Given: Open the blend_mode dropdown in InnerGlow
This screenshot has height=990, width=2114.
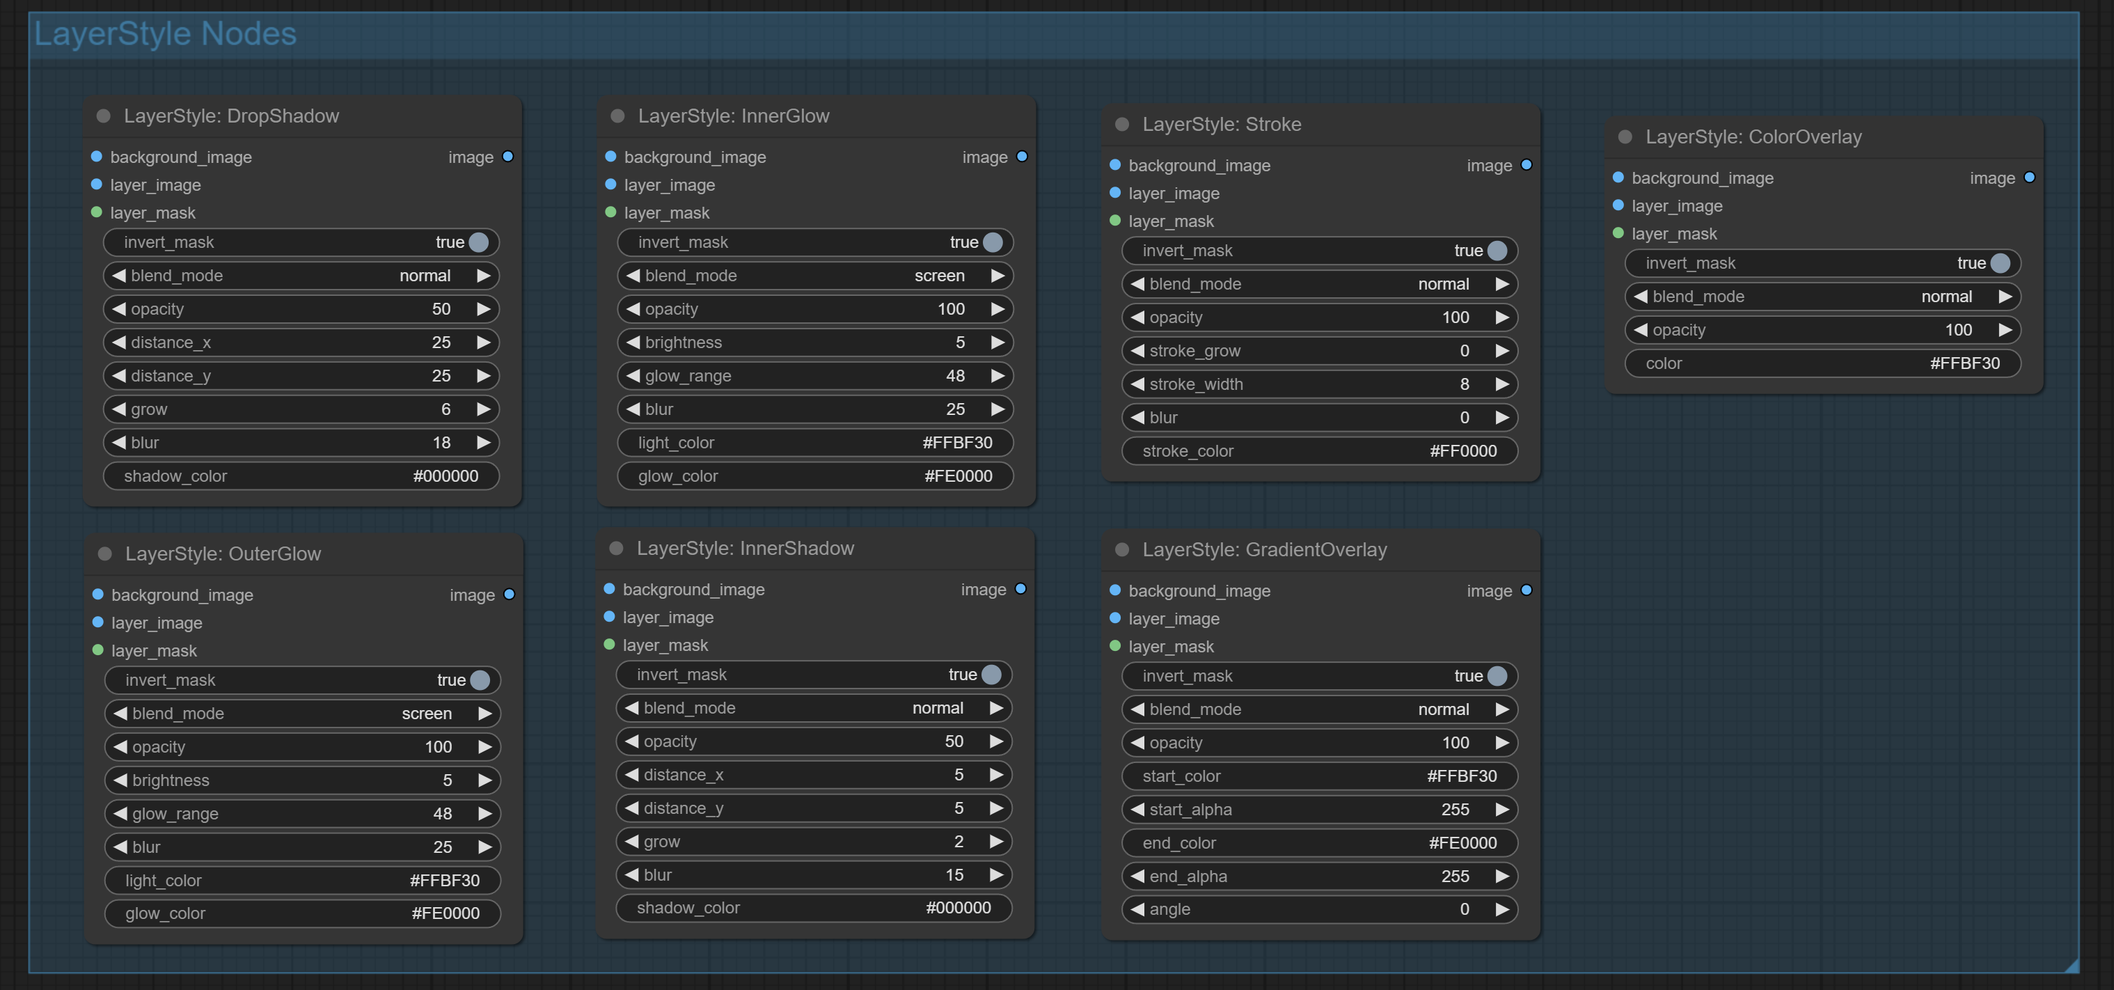Looking at the screenshot, I should pyautogui.click(x=814, y=276).
